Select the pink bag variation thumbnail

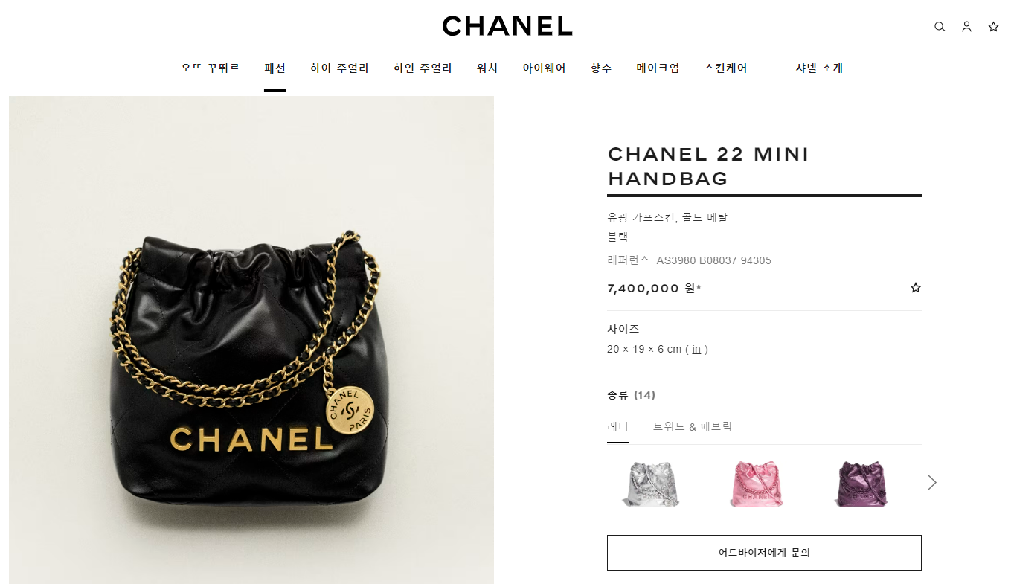756,484
